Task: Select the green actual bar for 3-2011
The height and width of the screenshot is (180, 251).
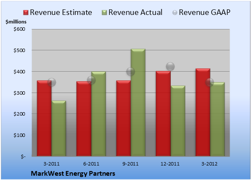Action: coord(59,128)
